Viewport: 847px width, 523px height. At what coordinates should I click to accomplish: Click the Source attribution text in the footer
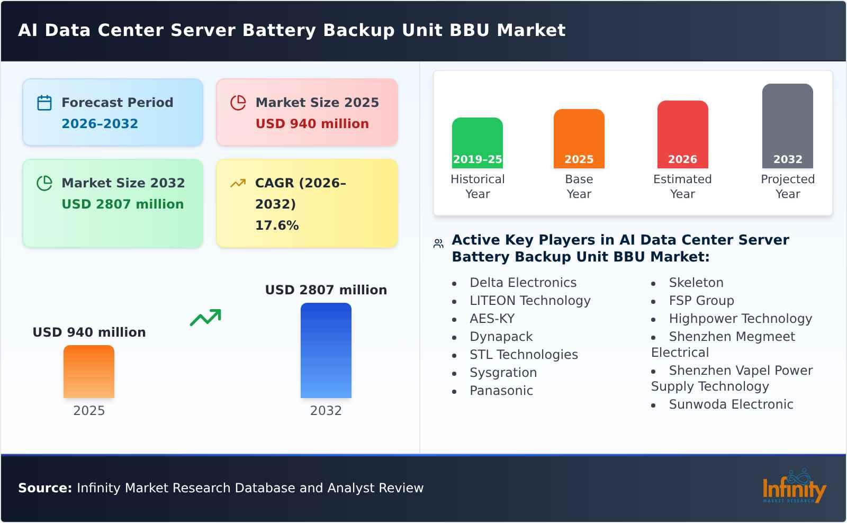coord(220,489)
